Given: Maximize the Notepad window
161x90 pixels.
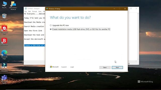Looking at the screenshot, I should coord(131,8).
